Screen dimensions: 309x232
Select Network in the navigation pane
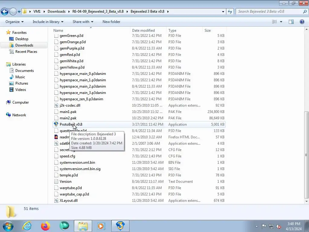click(19, 115)
